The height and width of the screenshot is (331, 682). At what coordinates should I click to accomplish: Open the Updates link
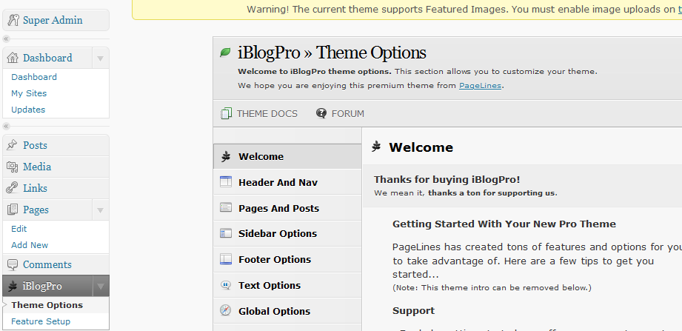click(28, 110)
